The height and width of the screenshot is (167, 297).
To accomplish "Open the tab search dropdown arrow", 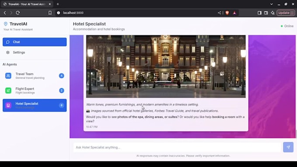I will [271, 4].
